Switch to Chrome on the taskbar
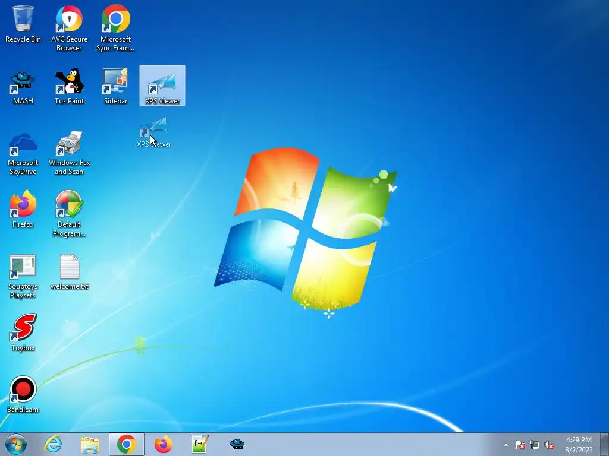The image size is (609, 456). (127, 444)
